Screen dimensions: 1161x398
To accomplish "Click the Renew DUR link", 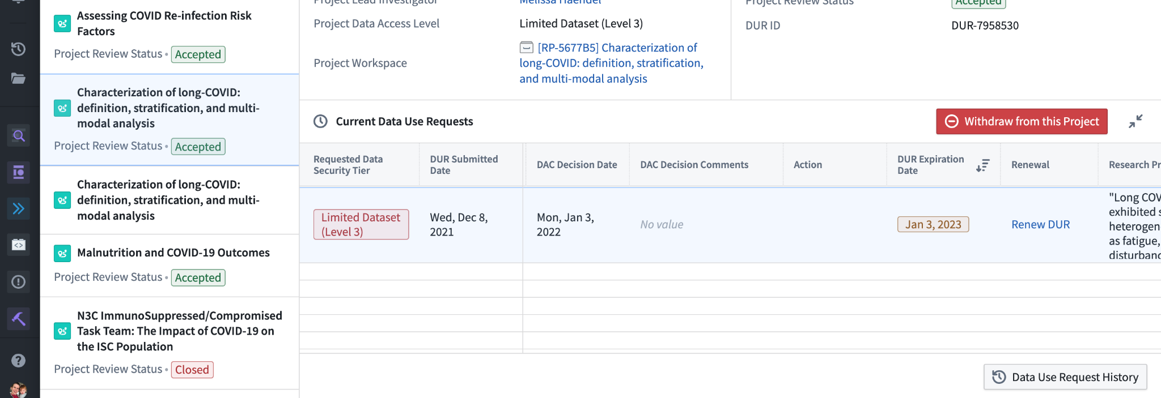I will click(x=1041, y=225).
